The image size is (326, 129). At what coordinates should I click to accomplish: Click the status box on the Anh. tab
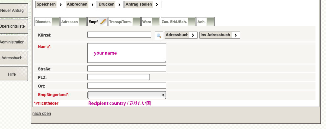coord(210,22)
